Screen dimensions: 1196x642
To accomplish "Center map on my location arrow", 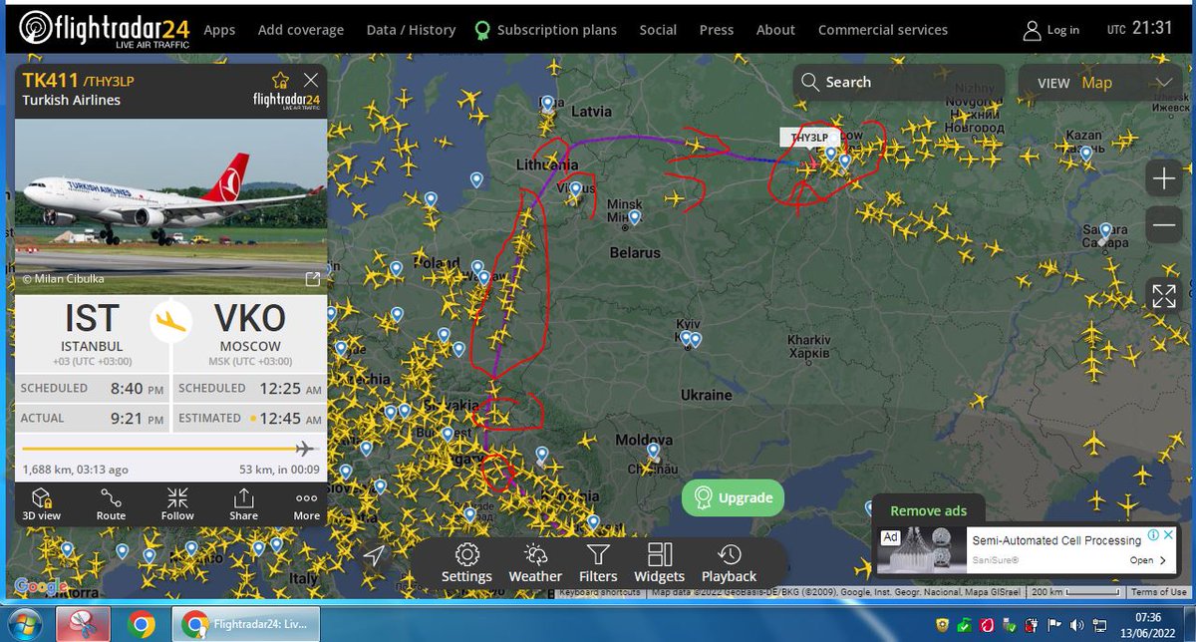I will pos(375,555).
